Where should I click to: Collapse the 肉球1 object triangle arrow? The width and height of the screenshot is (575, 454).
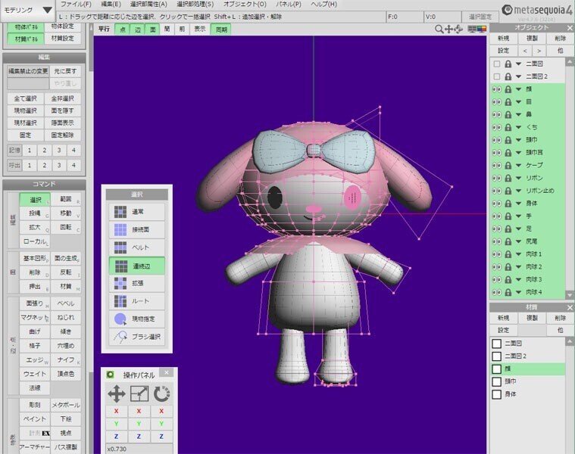[518, 253]
